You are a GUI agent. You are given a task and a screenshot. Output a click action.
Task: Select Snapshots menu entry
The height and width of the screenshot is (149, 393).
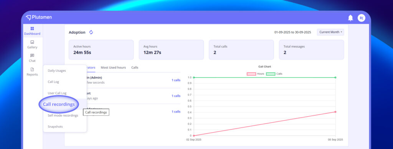click(x=55, y=127)
